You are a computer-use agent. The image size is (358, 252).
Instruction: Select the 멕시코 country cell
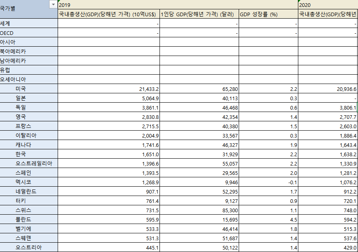tap(29, 182)
